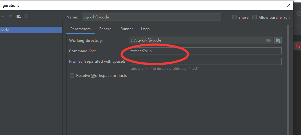Click the Profiles input field
301x135 pixels.
click(205, 61)
